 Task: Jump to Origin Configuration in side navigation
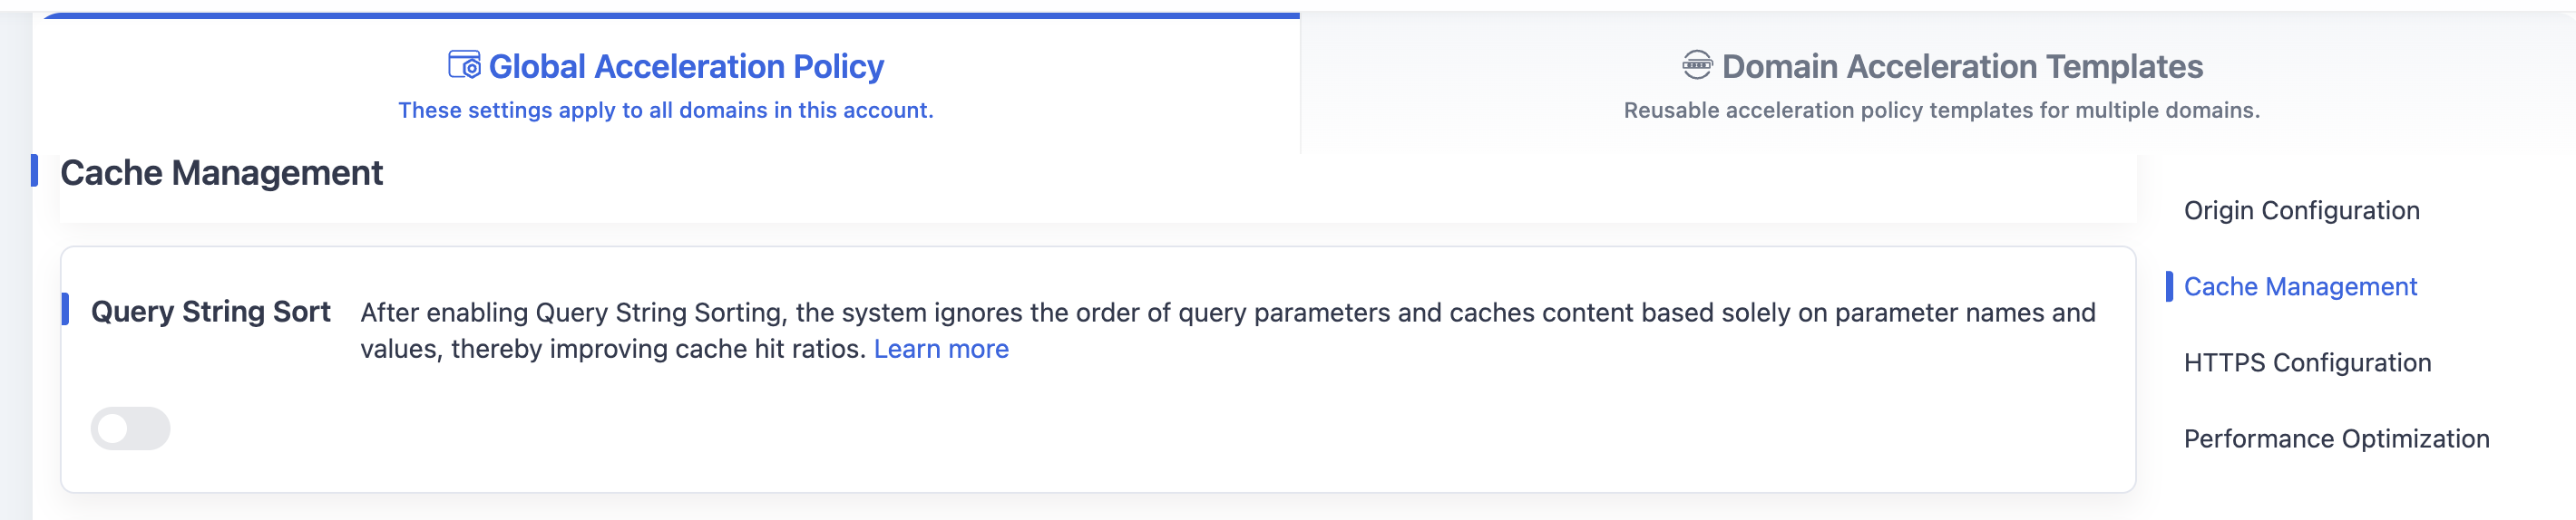(2301, 210)
